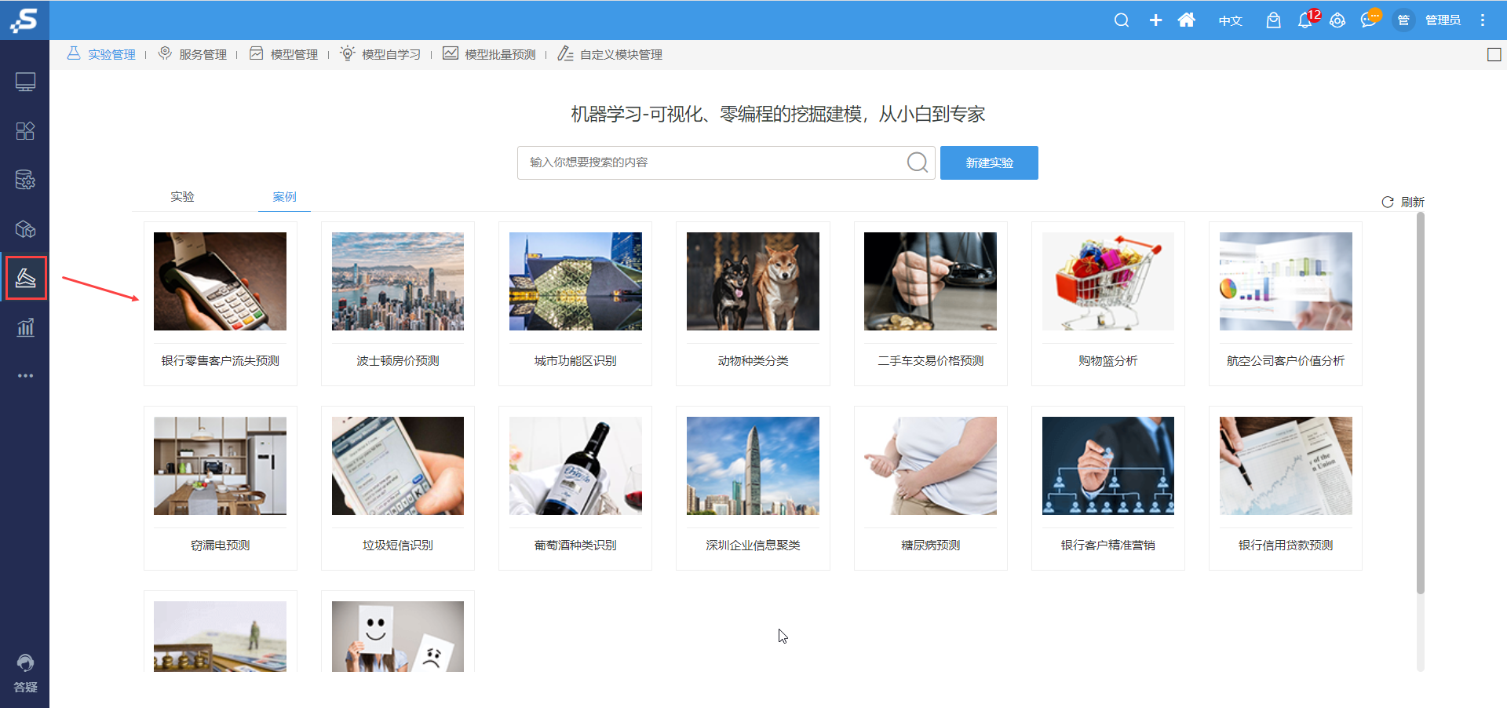Image resolution: width=1507 pixels, height=708 pixels.
Task: Open the 二手车交易价格预测 case thumbnail
Action: [x=930, y=281]
